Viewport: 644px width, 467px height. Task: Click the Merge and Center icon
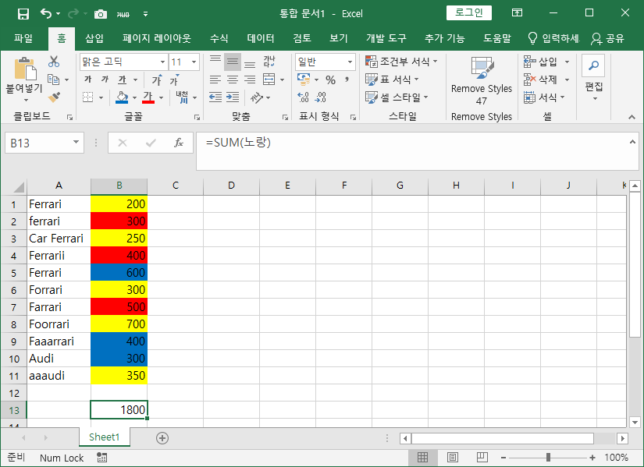(269, 80)
